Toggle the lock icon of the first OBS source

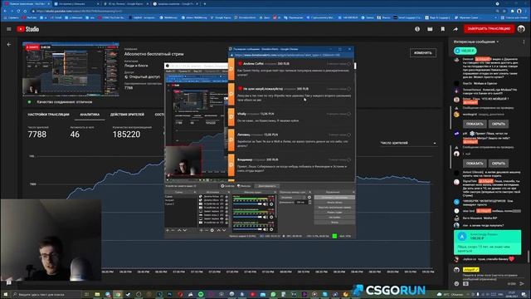227,196
